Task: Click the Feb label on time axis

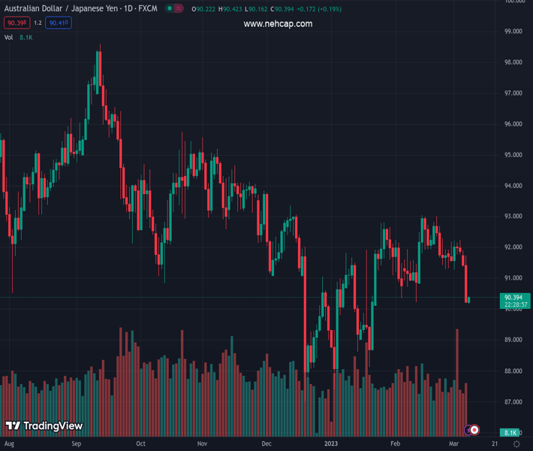Action: (x=396, y=444)
